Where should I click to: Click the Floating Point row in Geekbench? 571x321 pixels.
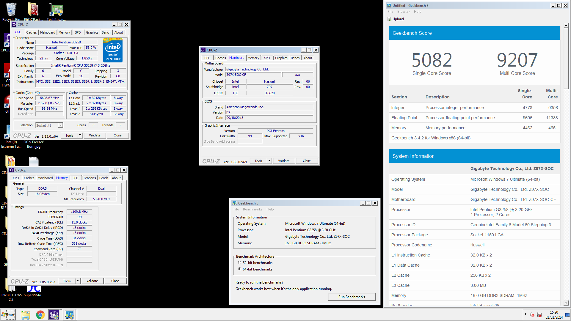click(x=474, y=118)
